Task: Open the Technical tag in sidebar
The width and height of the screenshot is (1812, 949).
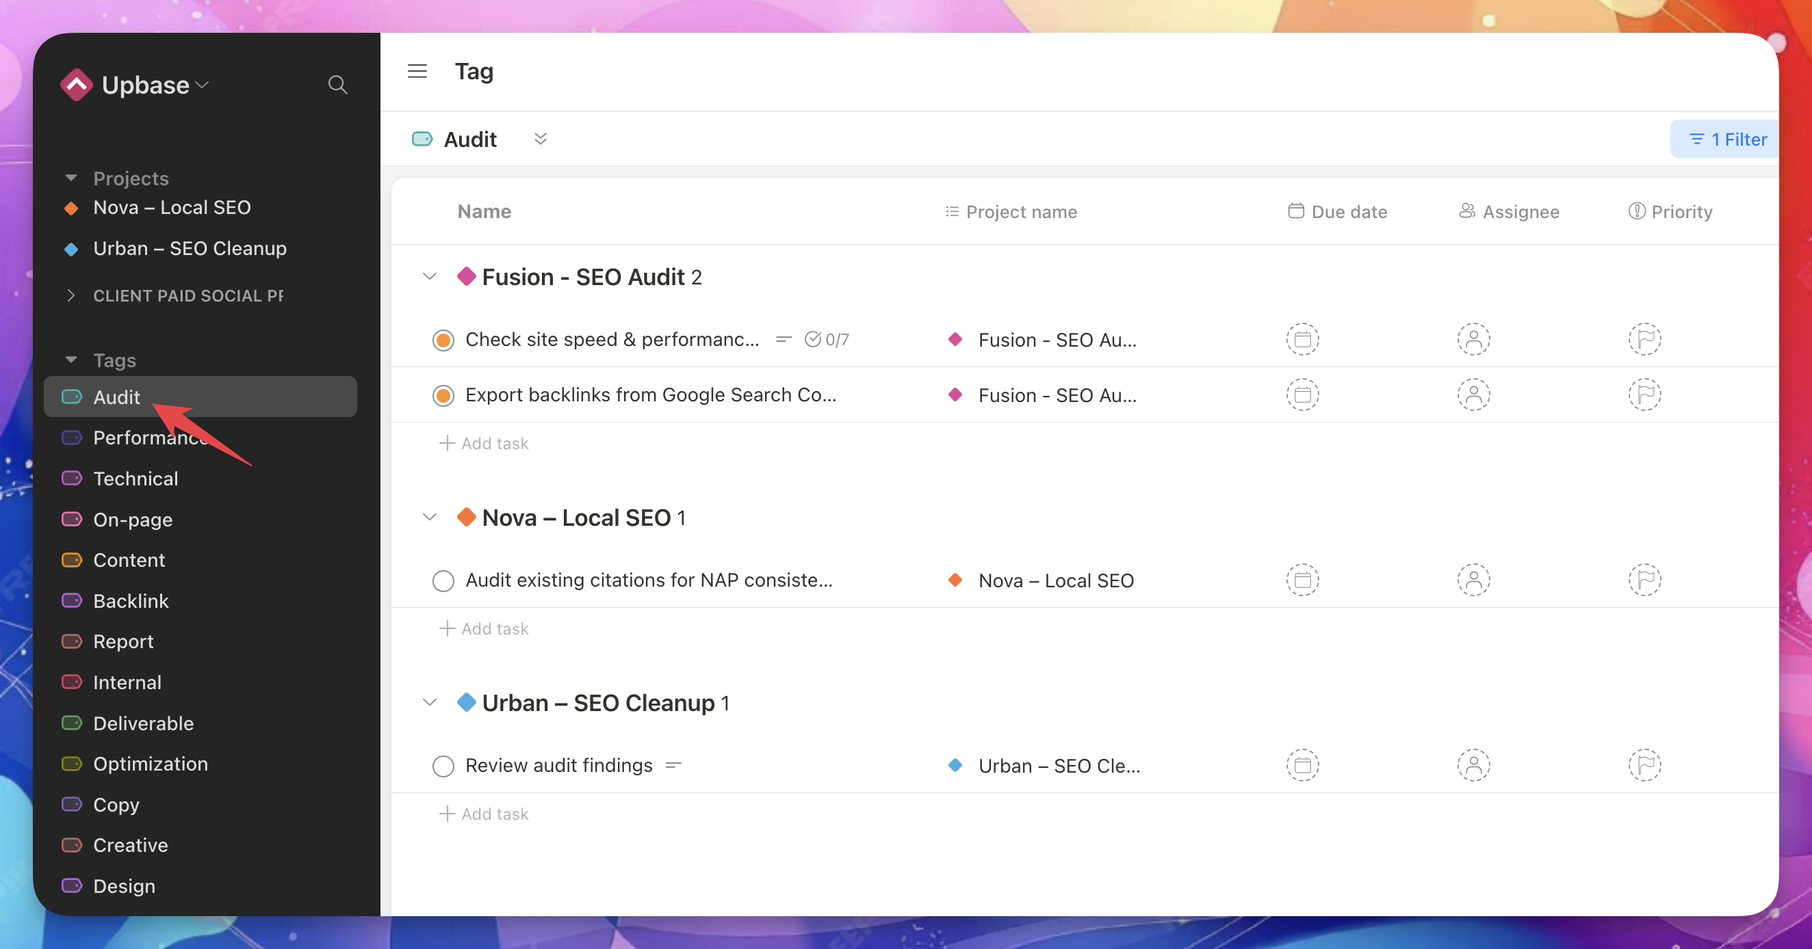Action: point(135,479)
